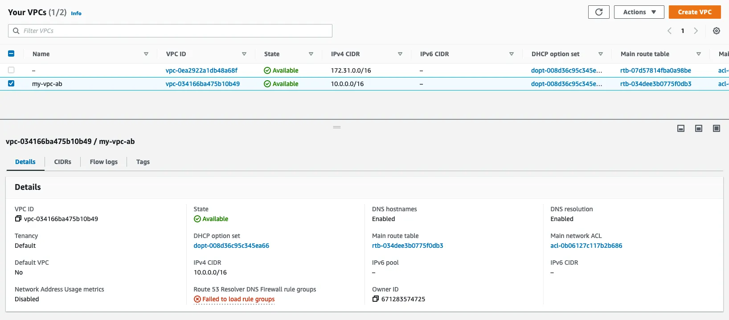The height and width of the screenshot is (320, 729).
Task: Select the unnamed VPC row checkbox
Action: click(x=11, y=70)
